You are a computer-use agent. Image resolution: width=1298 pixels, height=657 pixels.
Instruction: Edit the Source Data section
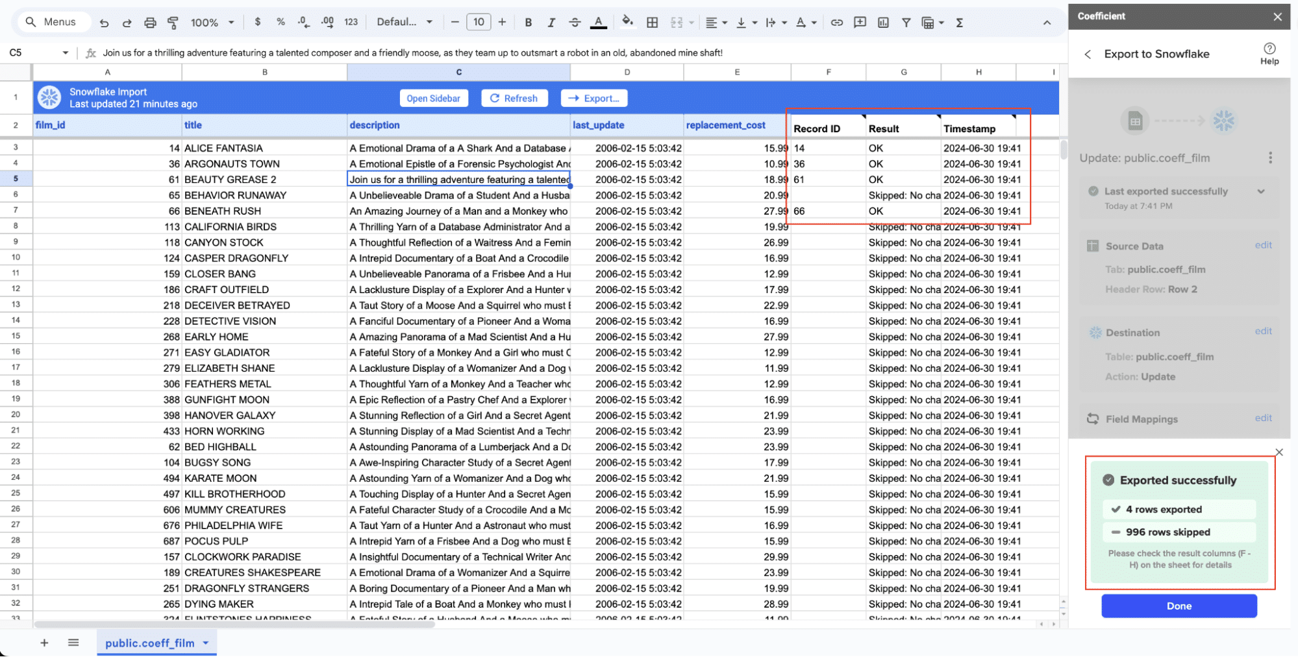[x=1263, y=245]
